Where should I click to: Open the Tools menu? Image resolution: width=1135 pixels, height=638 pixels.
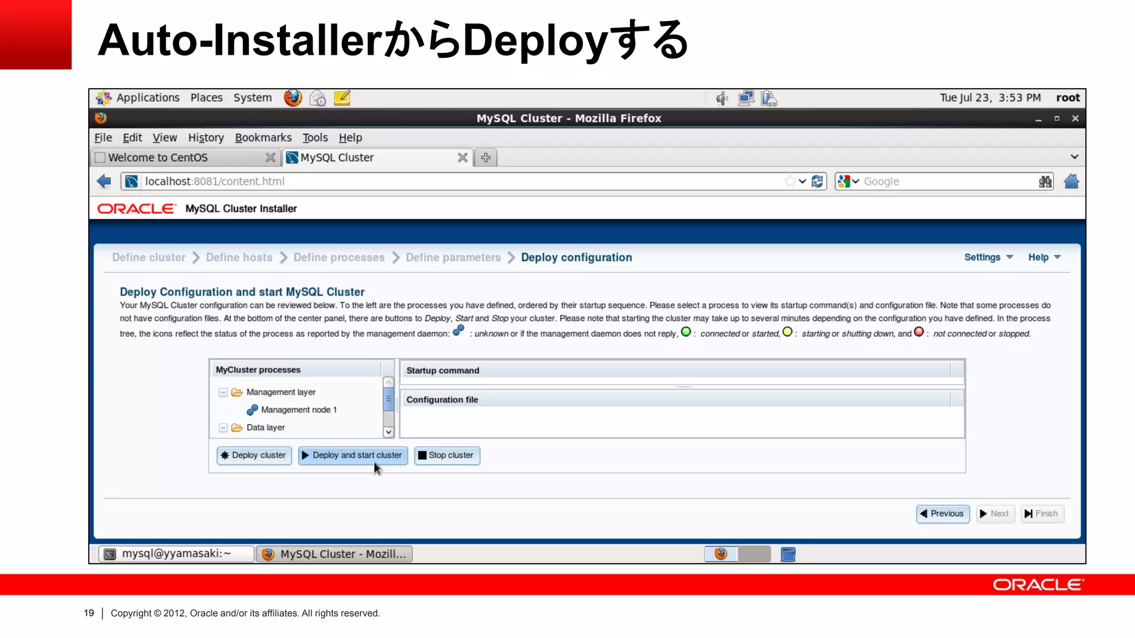click(315, 137)
